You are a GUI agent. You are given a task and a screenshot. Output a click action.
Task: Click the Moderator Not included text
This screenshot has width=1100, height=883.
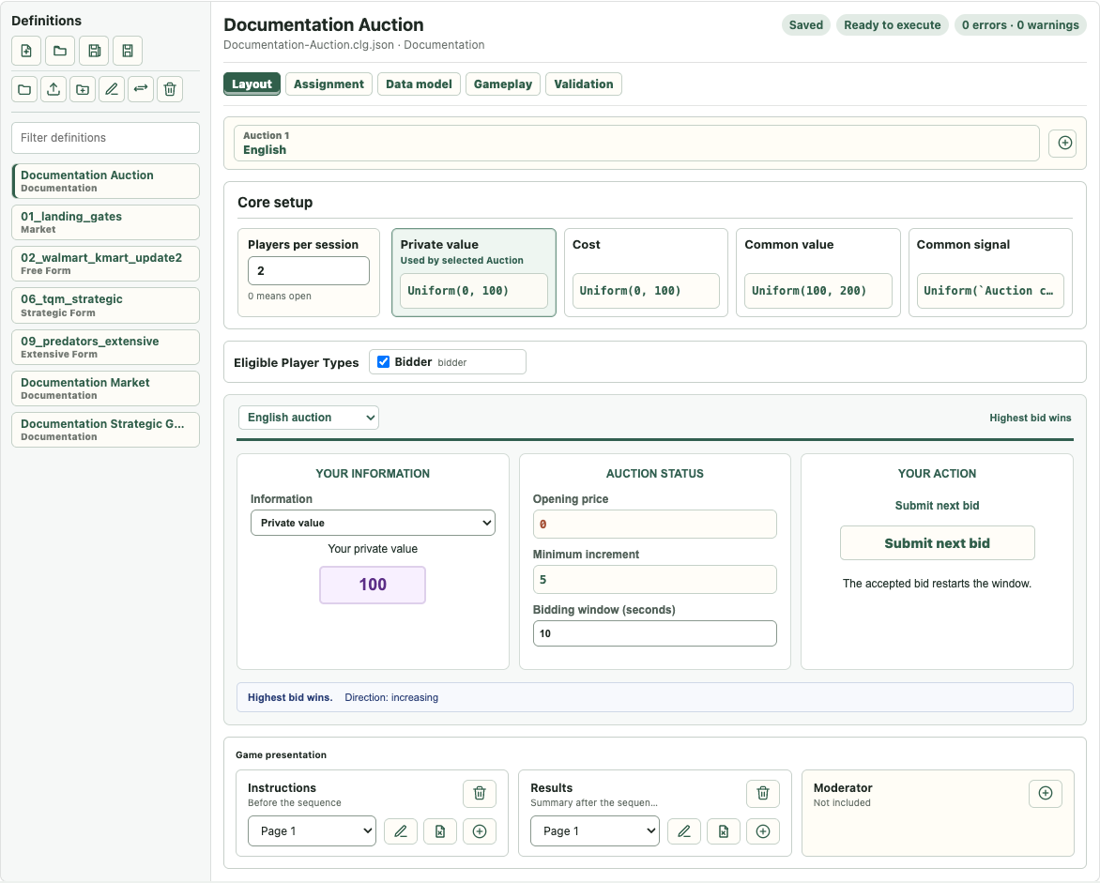[x=842, y=803]
